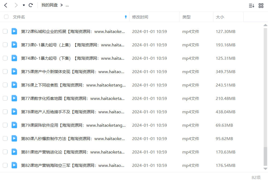268x180 pixels.
Task: Click video icon of 第76课上下同欲者胜
Action: tap(14, 85)
